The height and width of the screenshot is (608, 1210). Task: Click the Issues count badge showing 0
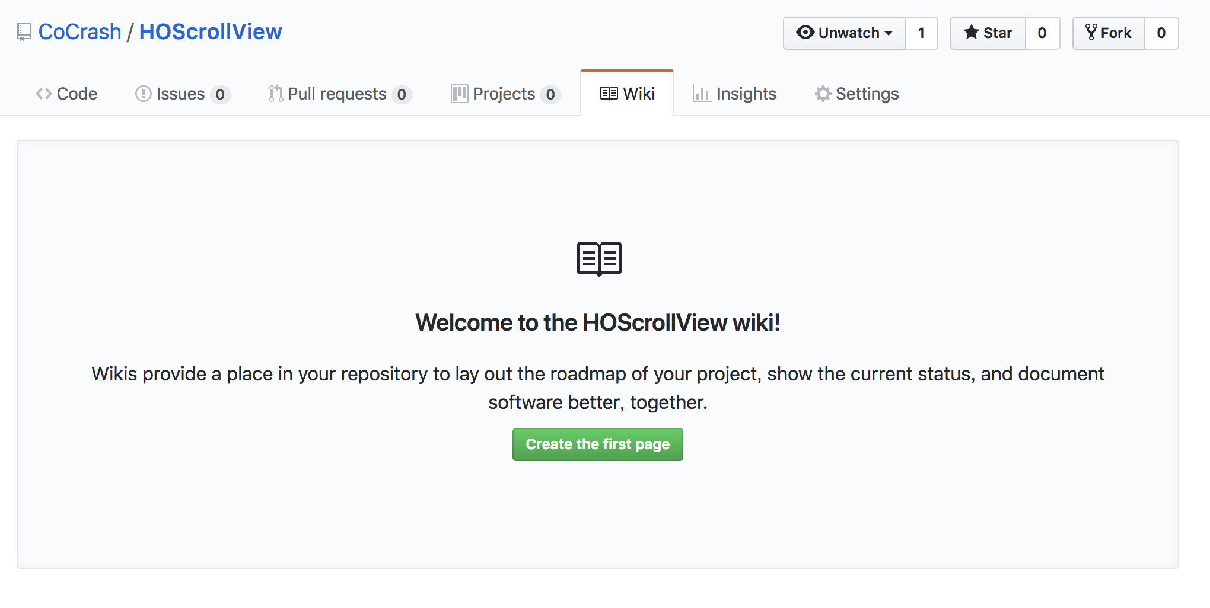point(220,94)
